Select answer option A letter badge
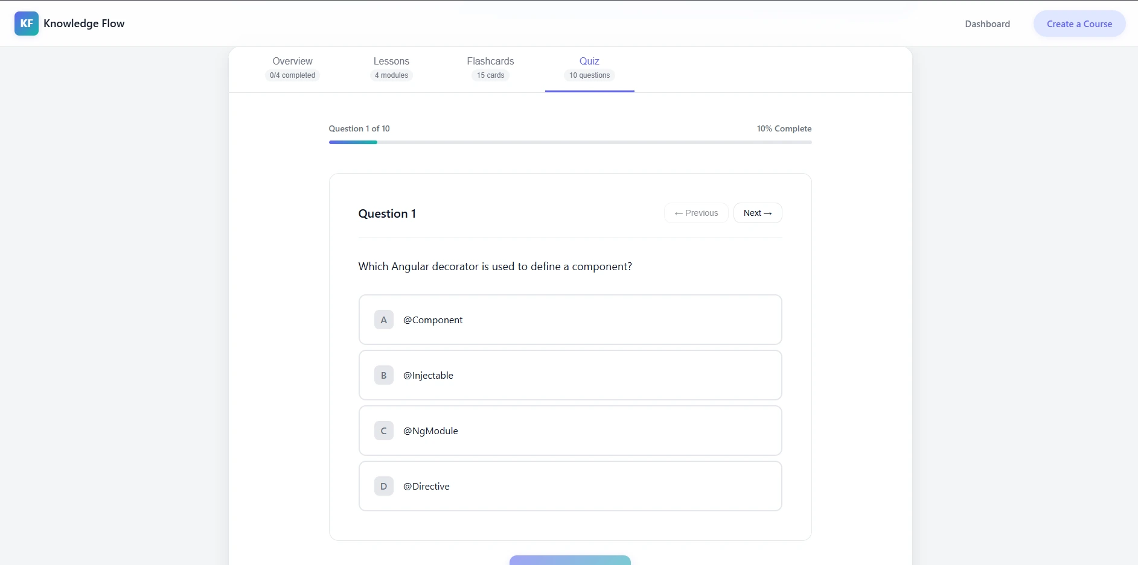Image resolution: width=1138 pixels, height=565 pixels. (383, 320)
